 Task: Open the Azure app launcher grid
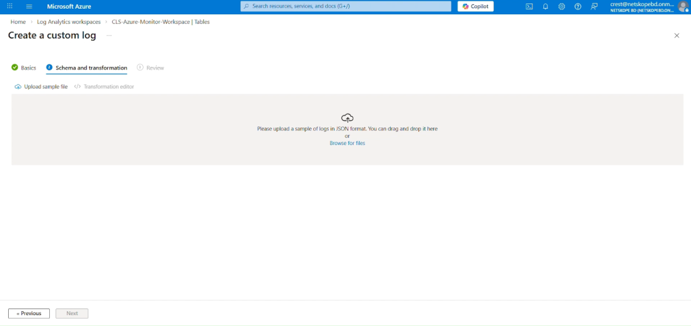(x=9, y=6)
